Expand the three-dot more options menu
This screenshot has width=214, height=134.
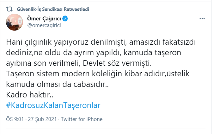click(202, 19)
